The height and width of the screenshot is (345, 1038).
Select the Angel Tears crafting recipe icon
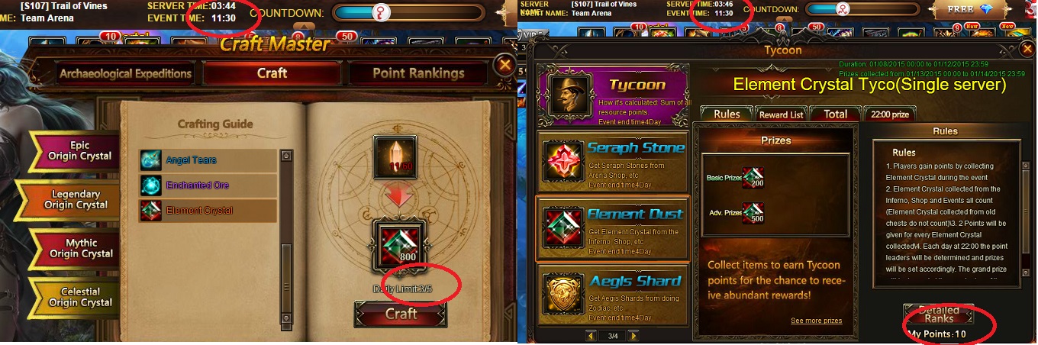click(x=150, y=160)
